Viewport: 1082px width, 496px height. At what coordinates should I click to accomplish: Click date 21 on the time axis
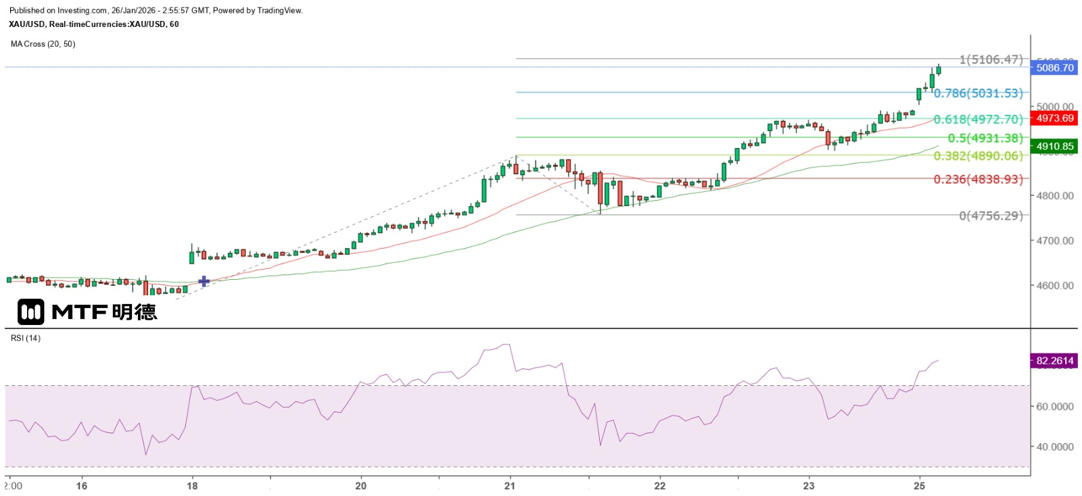(510, 486)
